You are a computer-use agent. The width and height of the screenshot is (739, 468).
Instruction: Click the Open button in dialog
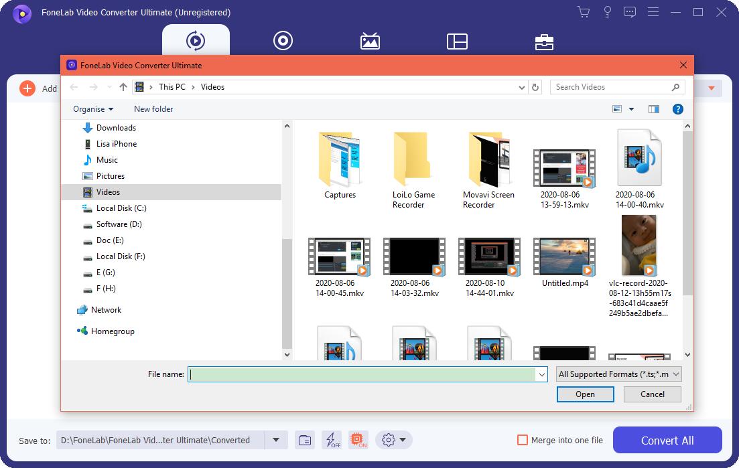pos(585,394)
